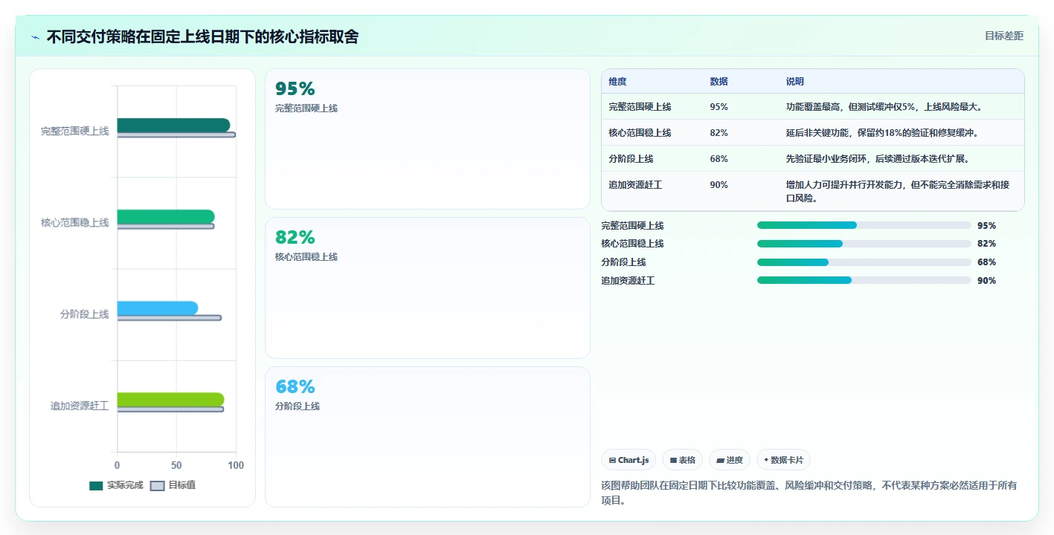Click the blue icon before the dashboard title
Screen dimensions: 1054x535
pyautogui.click(x=35, y=37)
